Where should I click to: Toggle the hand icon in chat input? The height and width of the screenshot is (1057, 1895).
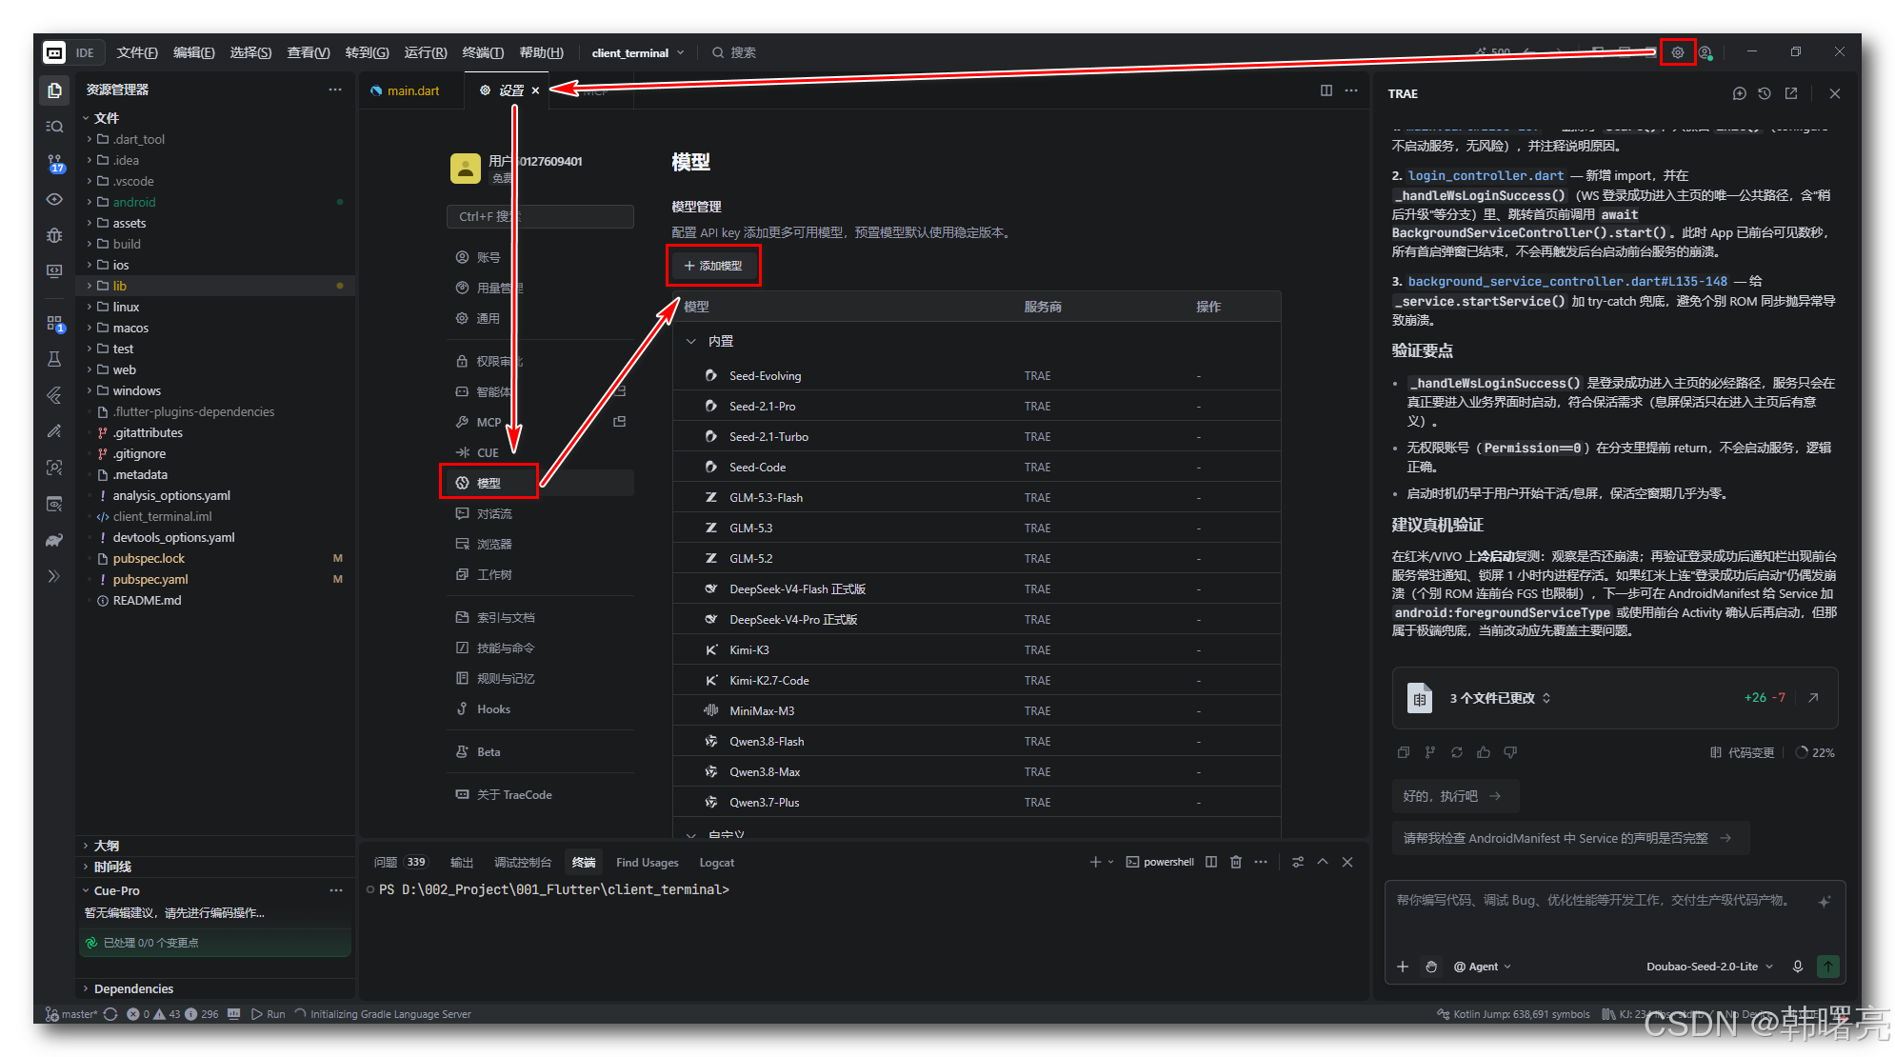(1431, 967)
